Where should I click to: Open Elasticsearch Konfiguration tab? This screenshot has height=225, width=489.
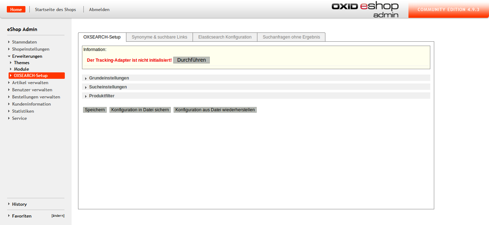click(225, 37)
